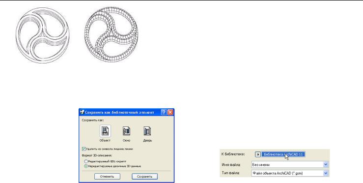Close the Сохранить как библиотечный элемент dialog
Screen dimensions: 363x183
coord(170,112)
